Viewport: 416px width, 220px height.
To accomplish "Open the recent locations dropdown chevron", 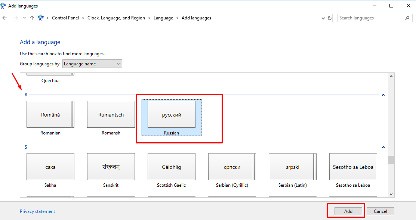I will pos(24,18).
